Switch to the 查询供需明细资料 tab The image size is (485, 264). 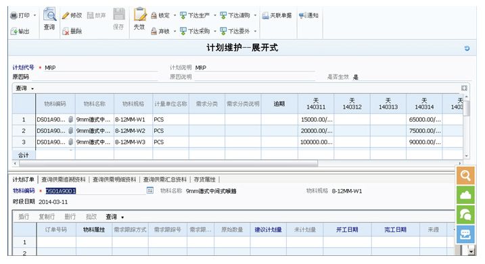point(114,180)
